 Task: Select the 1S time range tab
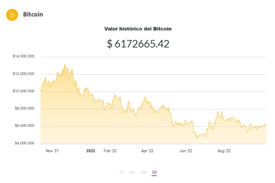(122, 172)
